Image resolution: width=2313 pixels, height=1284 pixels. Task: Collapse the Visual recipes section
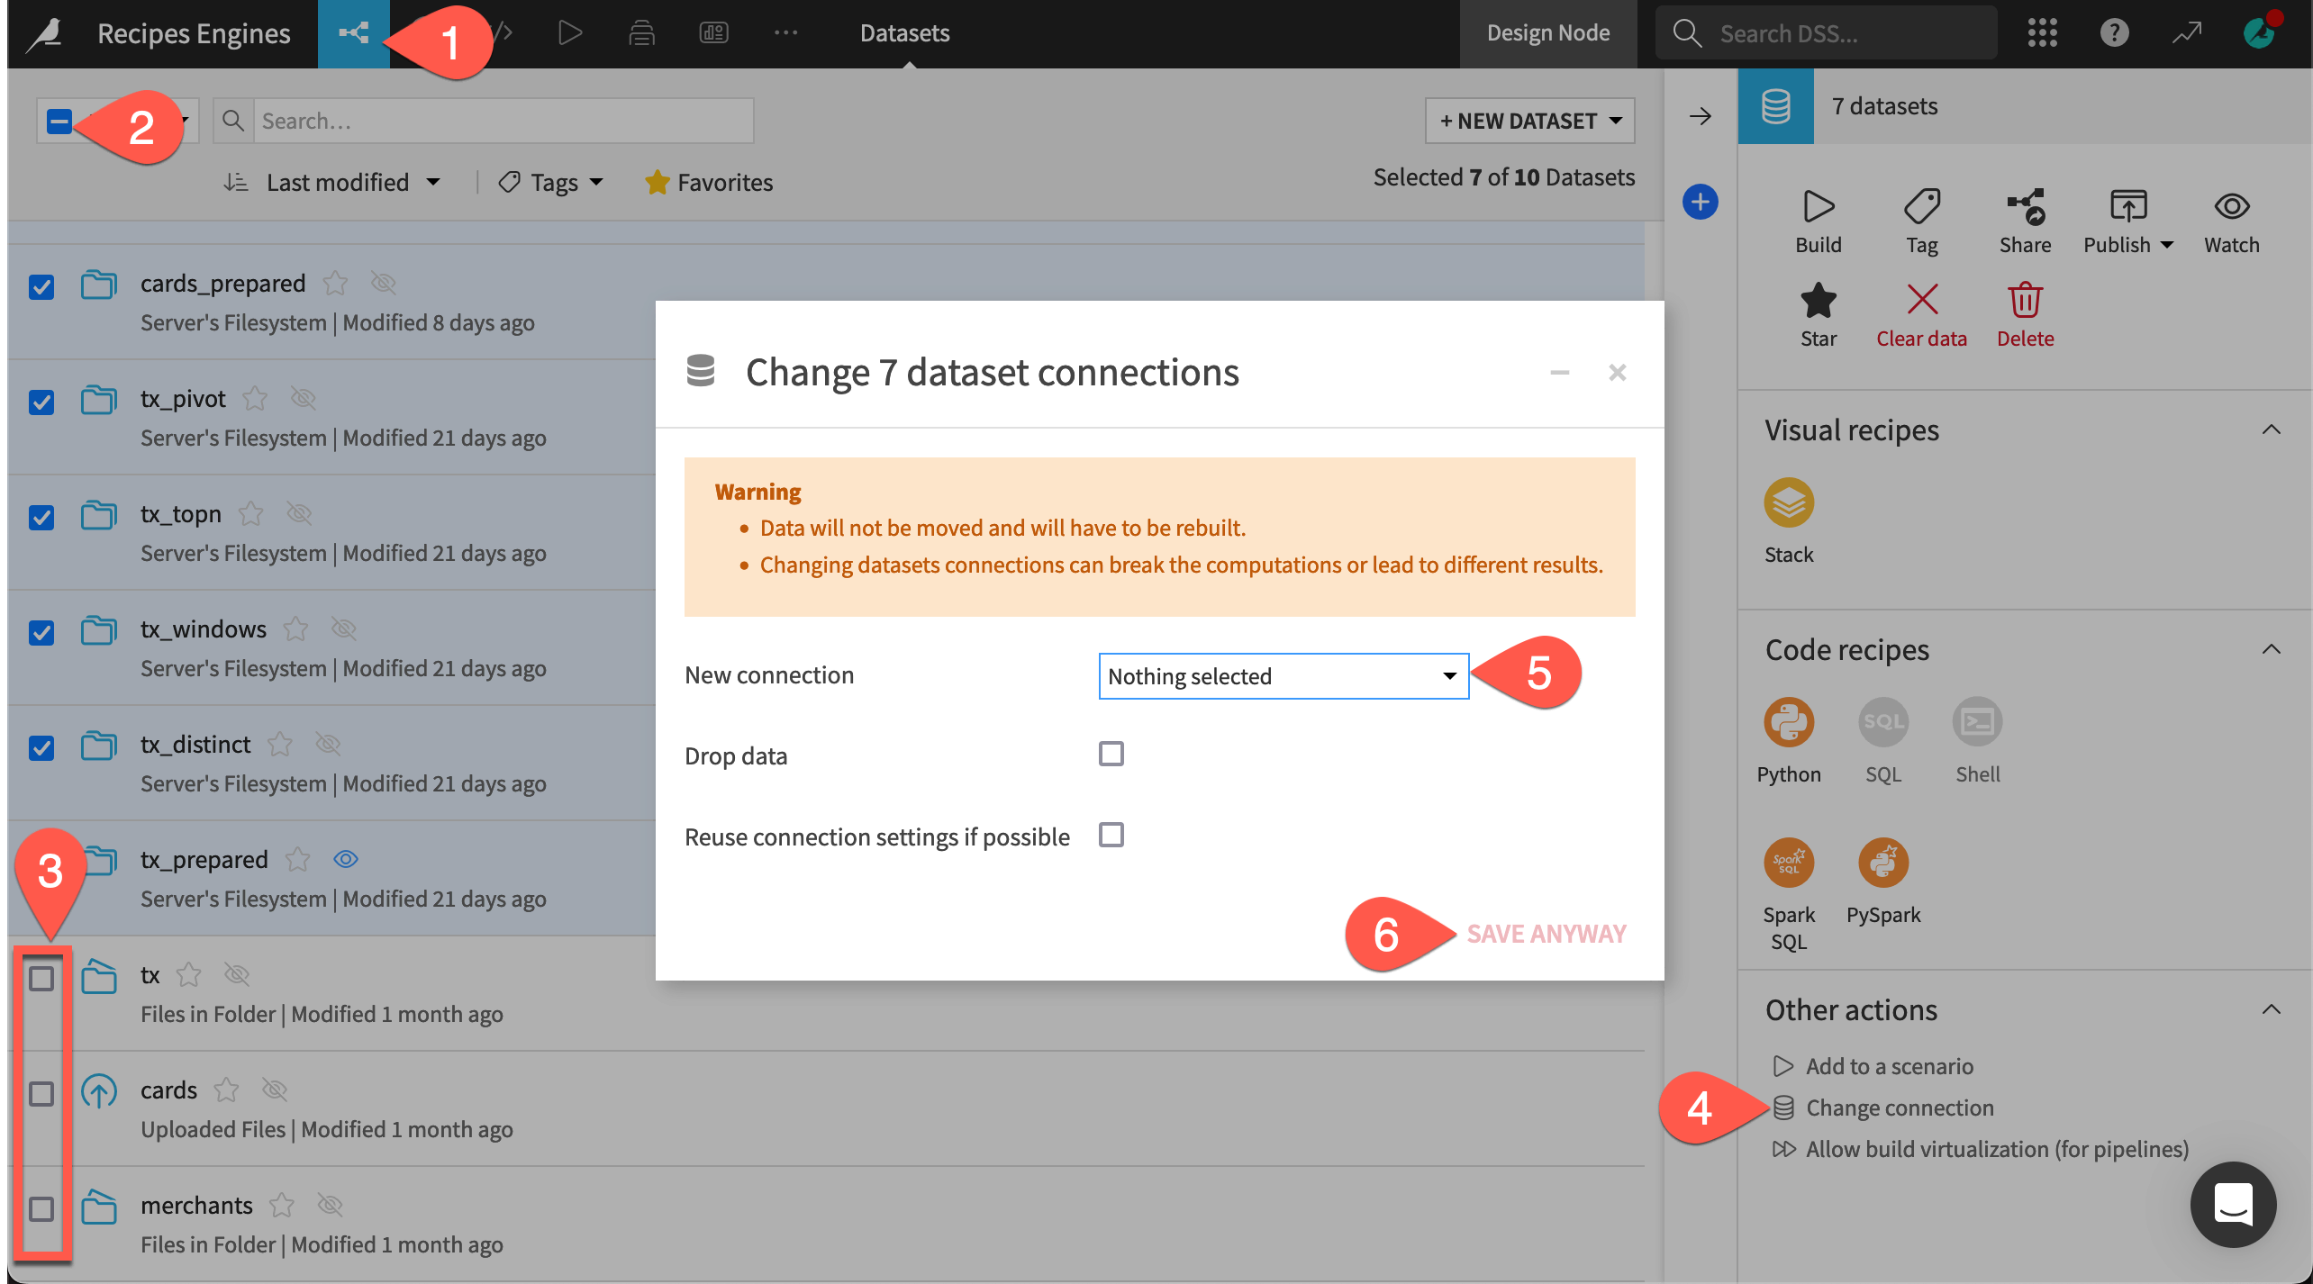pos(2271,430)
